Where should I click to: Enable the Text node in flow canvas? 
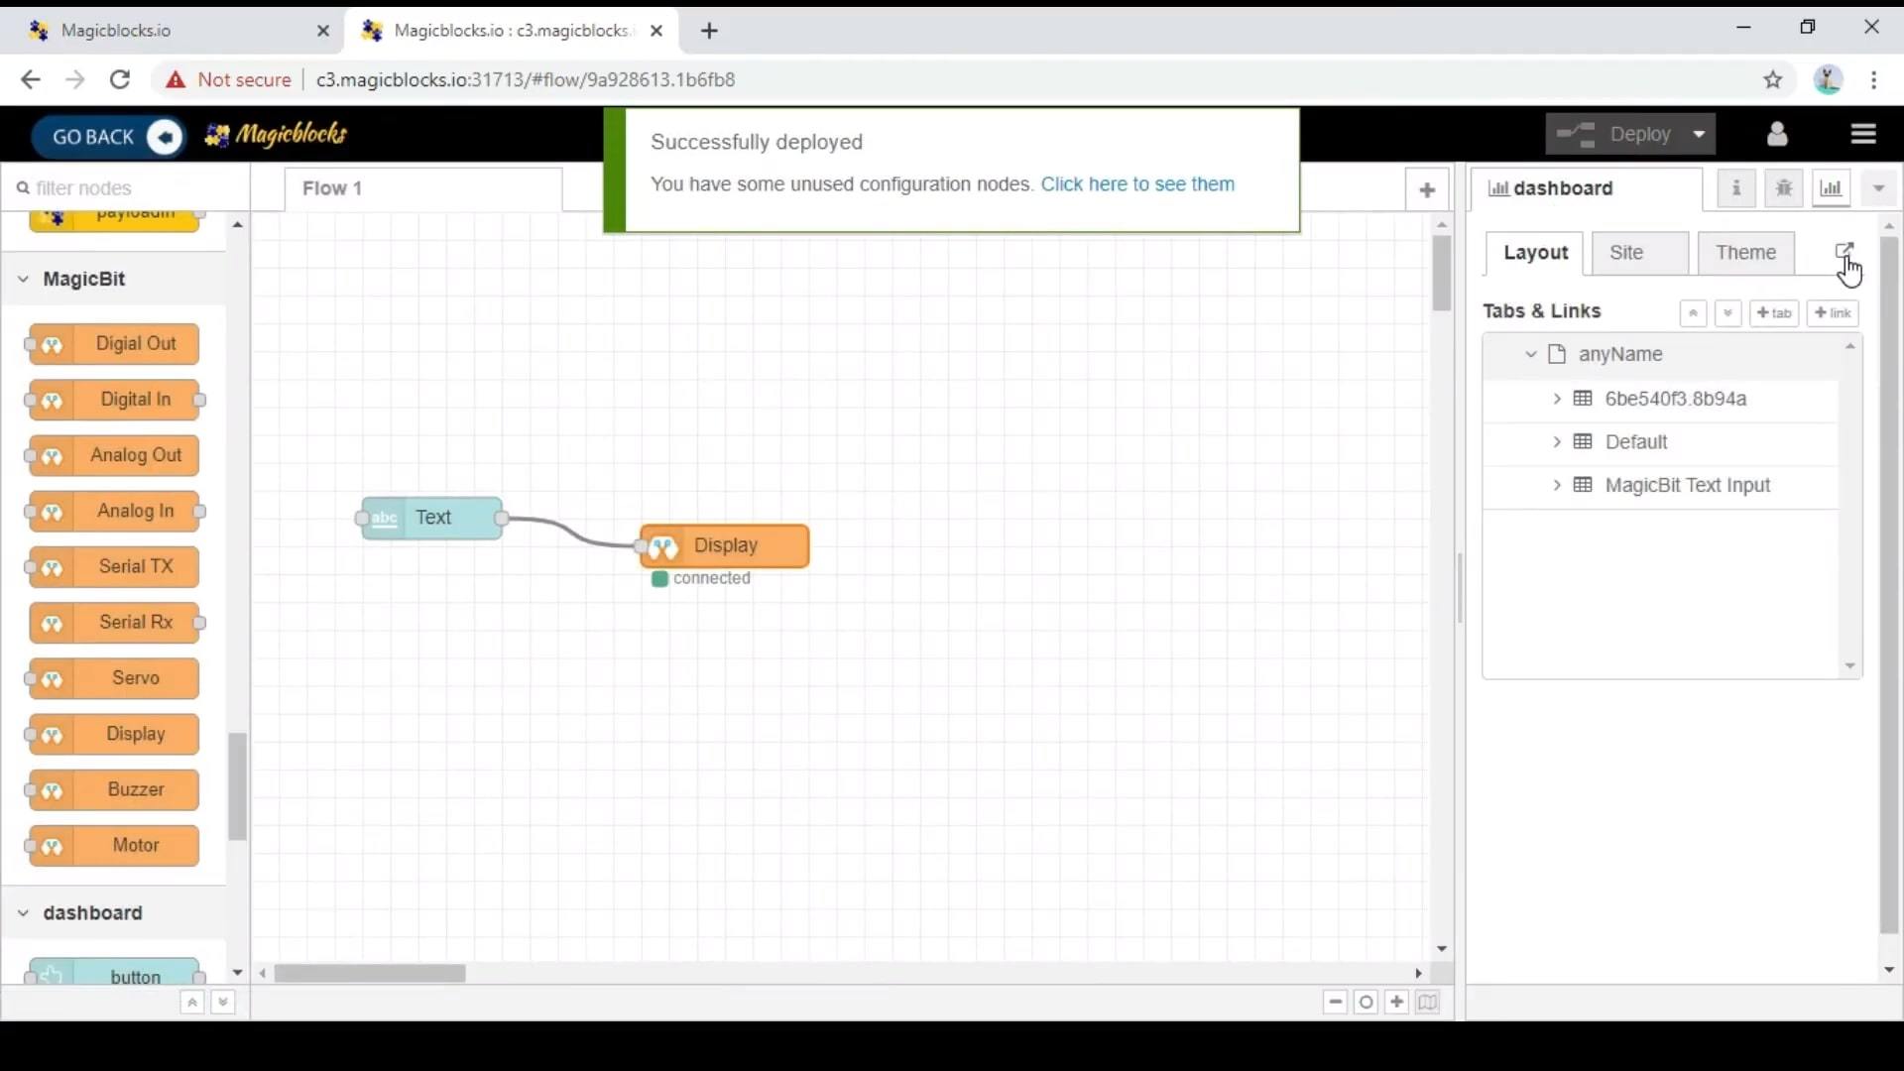click(431, 517)
